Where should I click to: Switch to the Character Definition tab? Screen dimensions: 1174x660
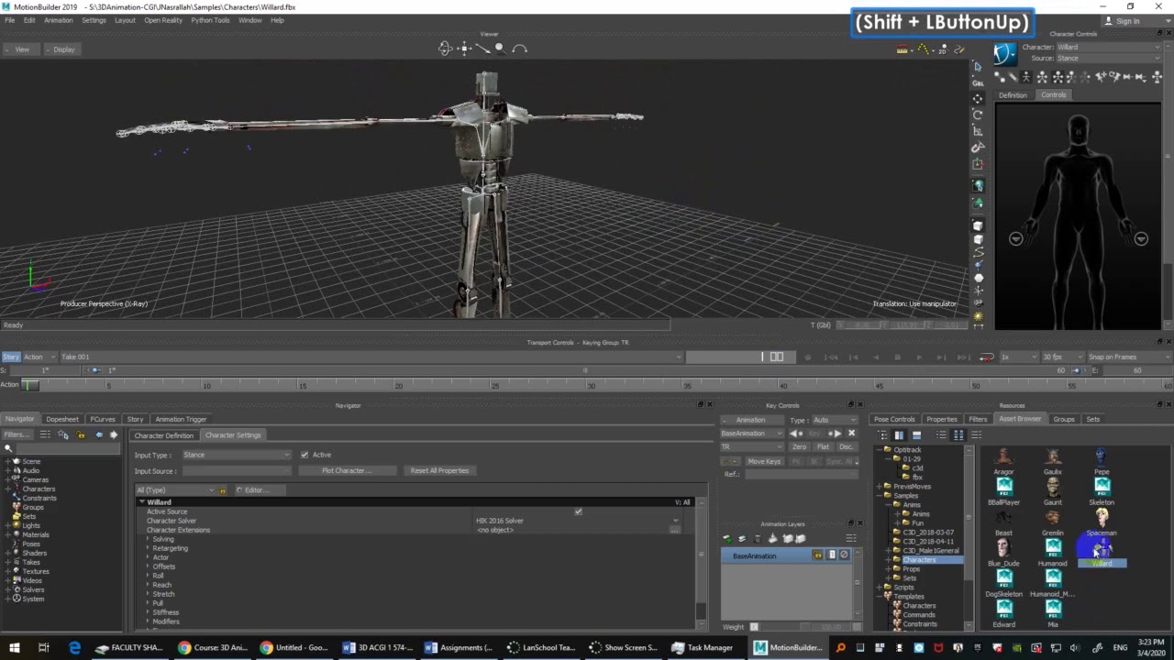164,435
